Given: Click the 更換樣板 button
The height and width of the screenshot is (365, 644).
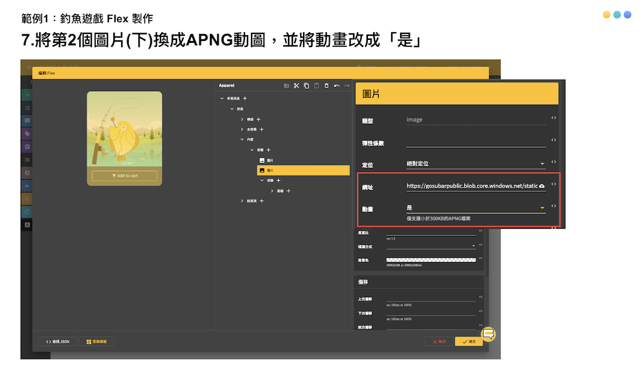Looking at the screenshot, I should 97,342.
